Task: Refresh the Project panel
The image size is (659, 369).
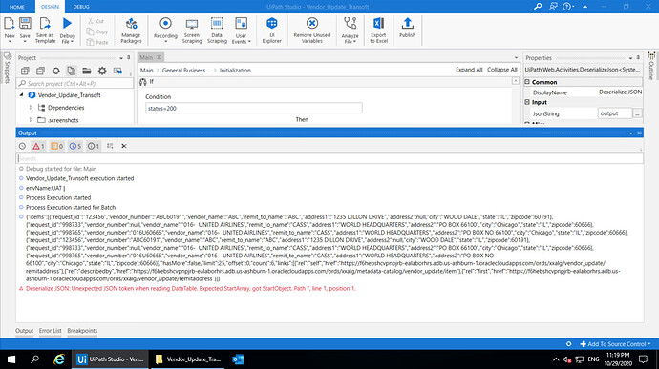Action: tap(56, 71)
